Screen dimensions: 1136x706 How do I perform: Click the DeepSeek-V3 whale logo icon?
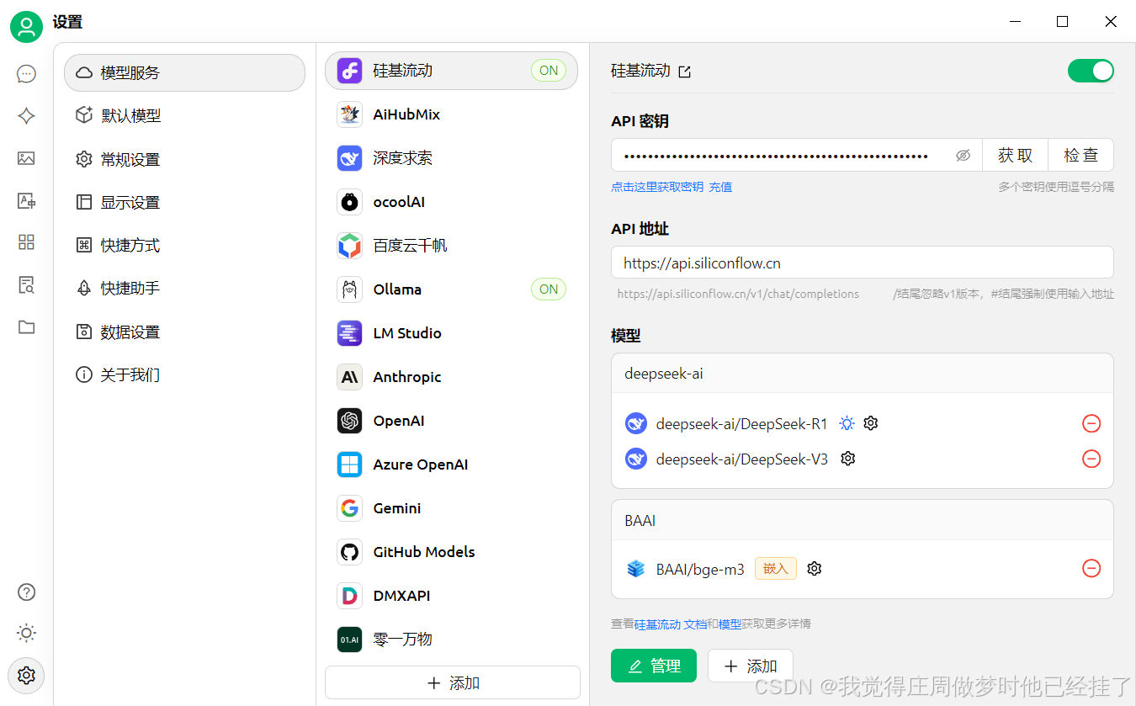point(636,459)
